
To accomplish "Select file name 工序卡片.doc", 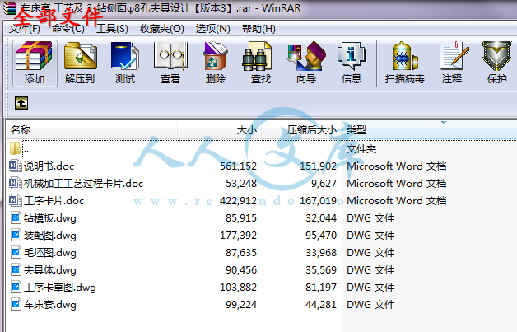I will [54, 201].
